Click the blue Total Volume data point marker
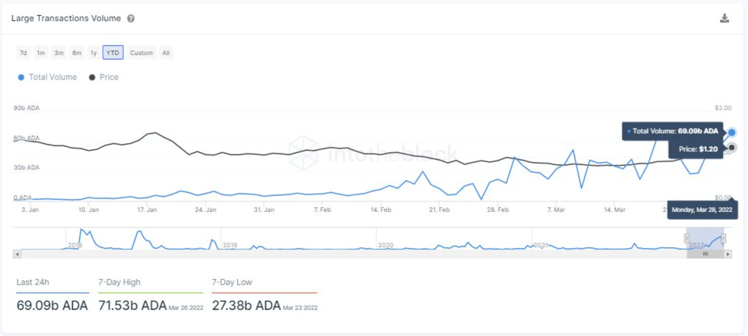Viewport: 748px width, 336px height. 732,133
